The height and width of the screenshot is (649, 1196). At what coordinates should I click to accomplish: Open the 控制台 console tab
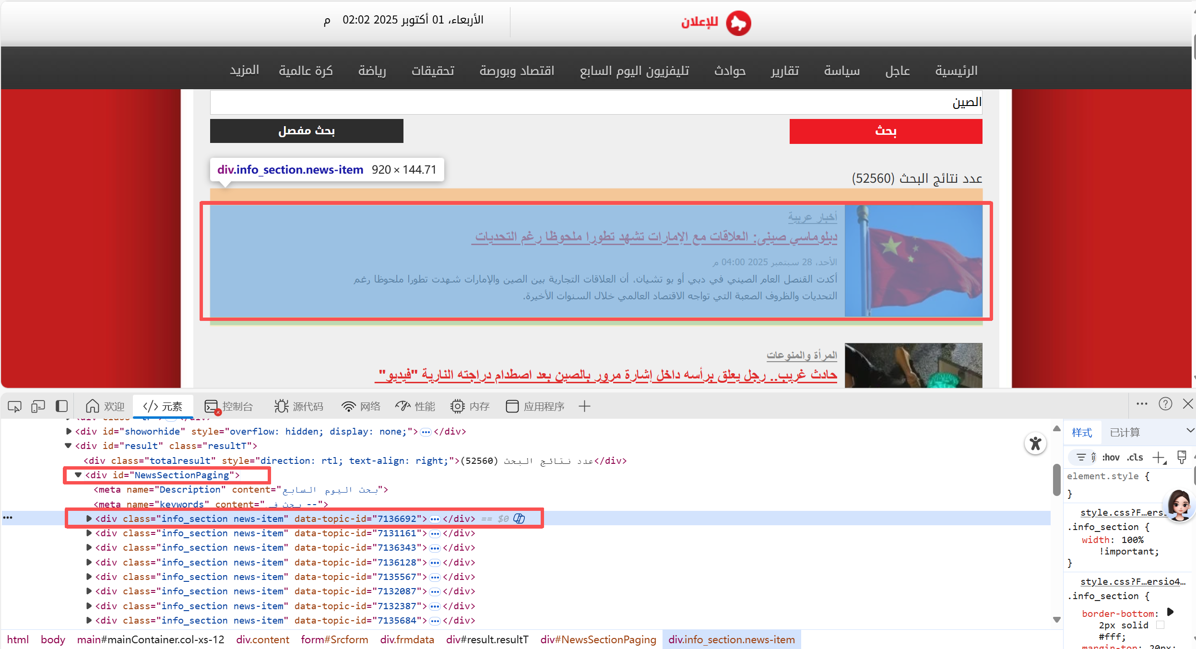click(x=229, y=407)
